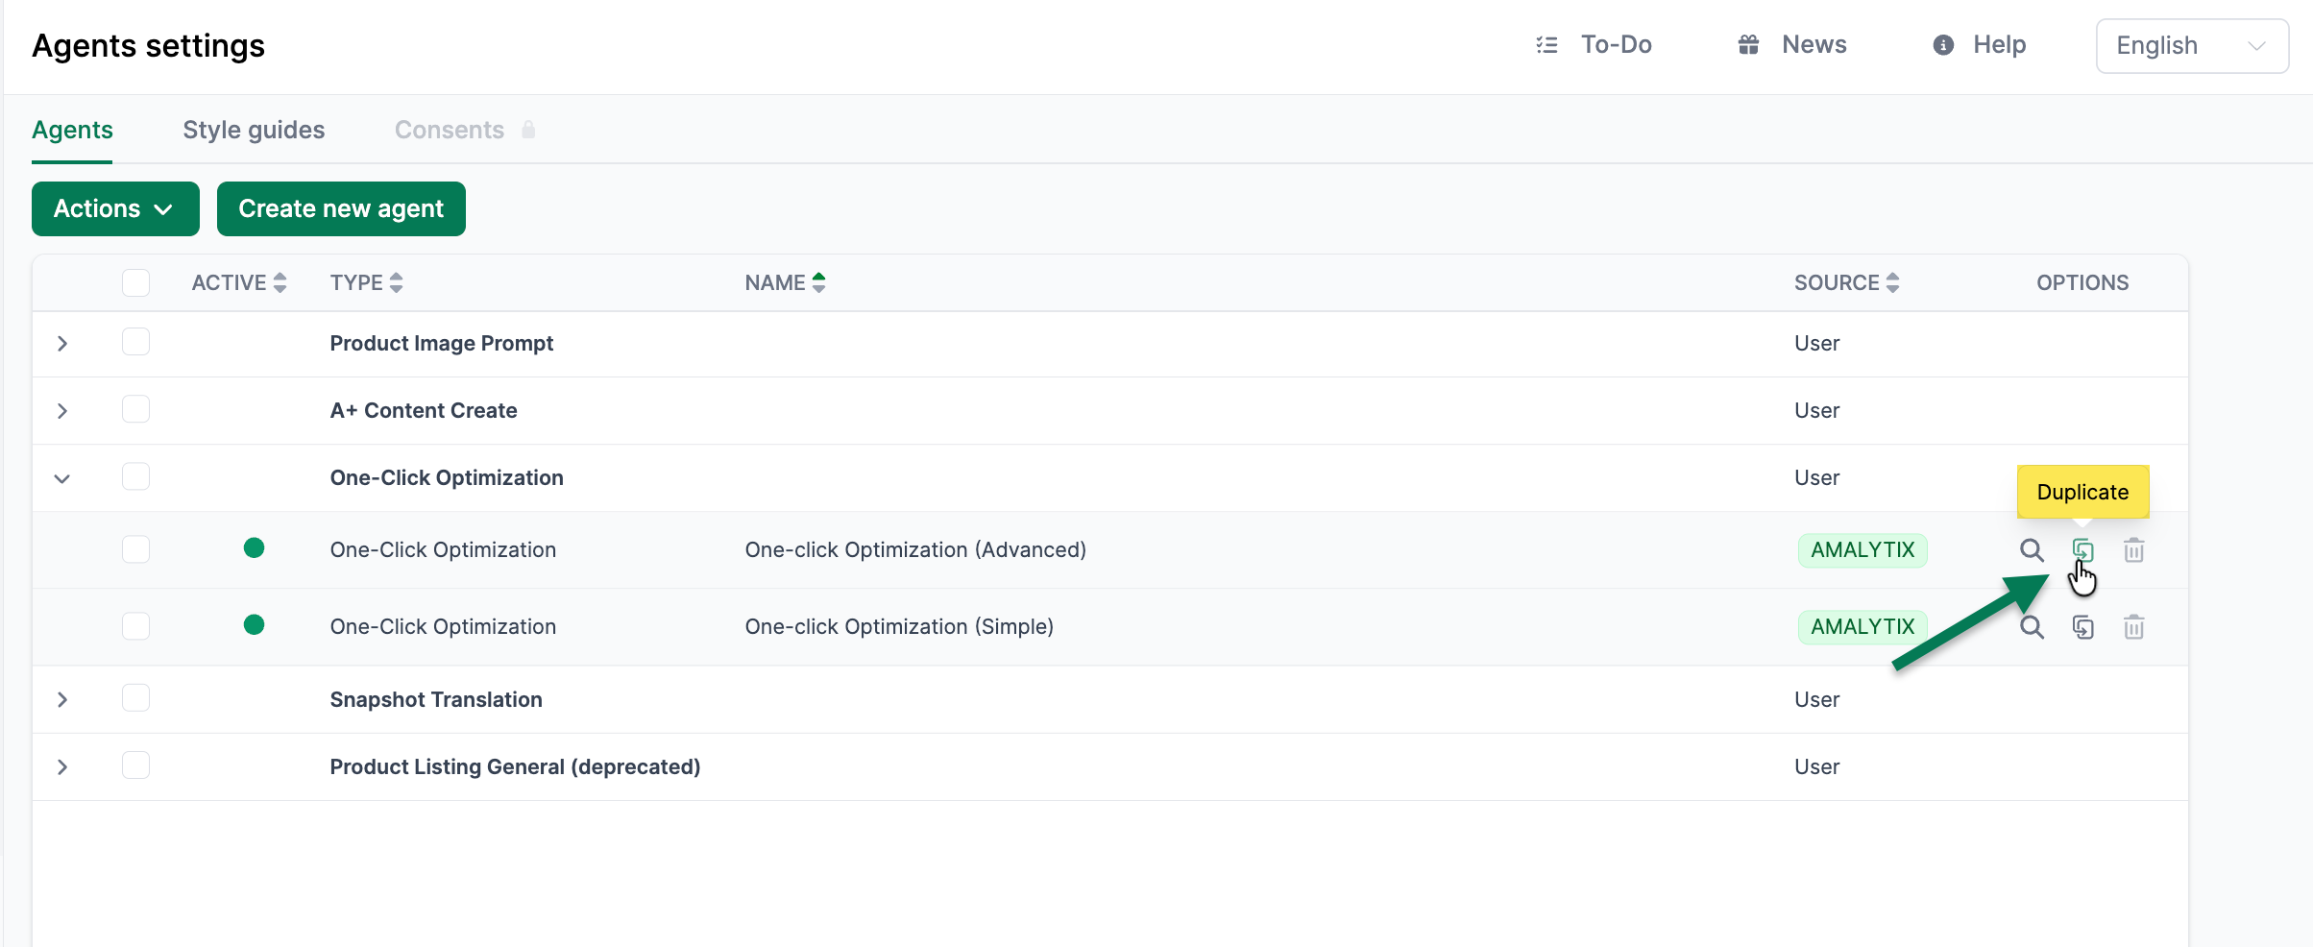
Task: Select the Agents tab
Action: coord(72,130)
